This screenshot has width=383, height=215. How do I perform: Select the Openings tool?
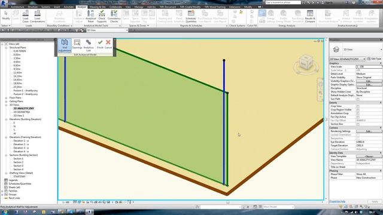(x=77, y=44)
